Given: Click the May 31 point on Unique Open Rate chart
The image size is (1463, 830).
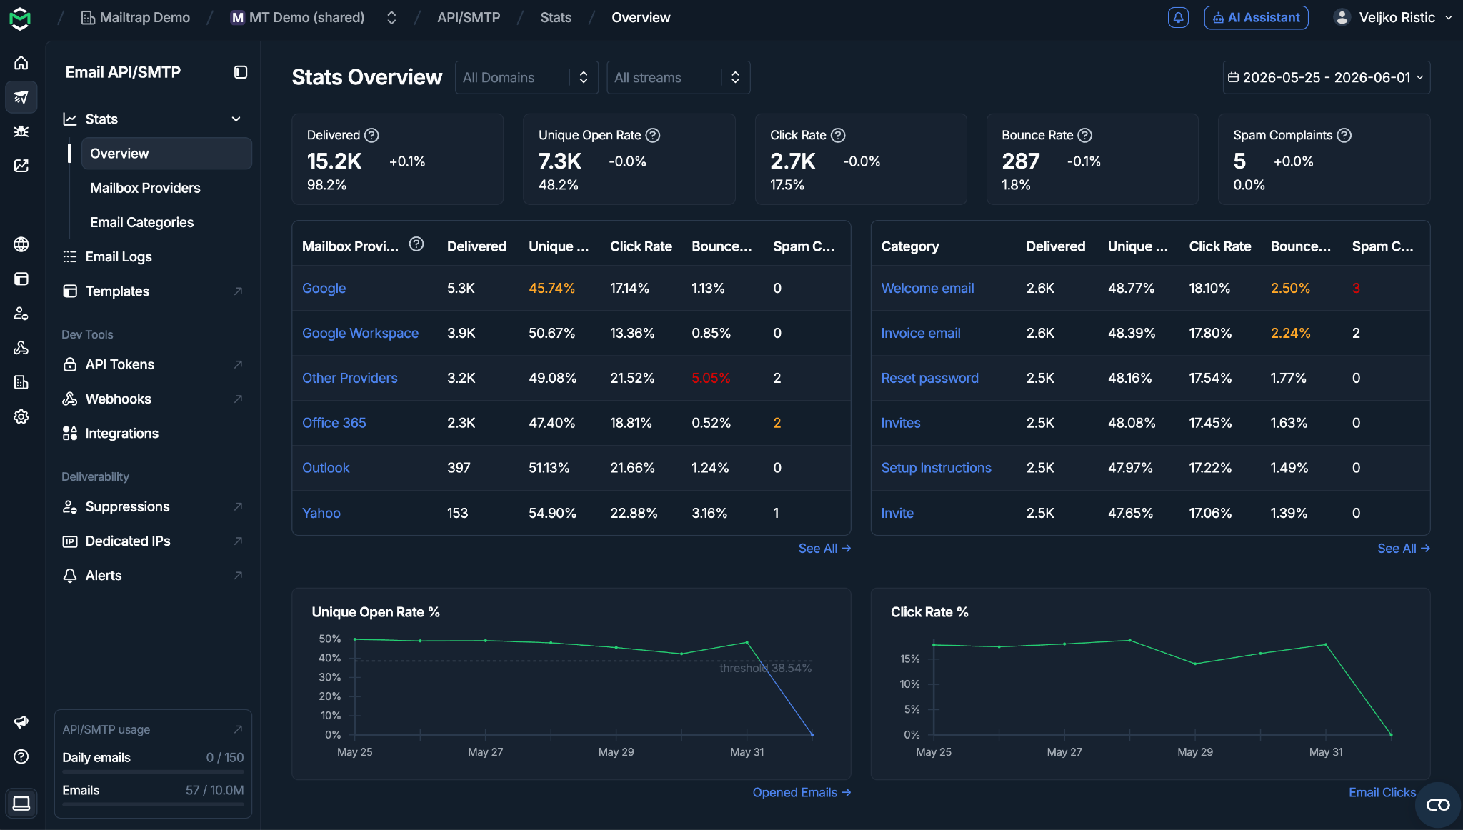Looking at the screenshot, I should (747, 642).
